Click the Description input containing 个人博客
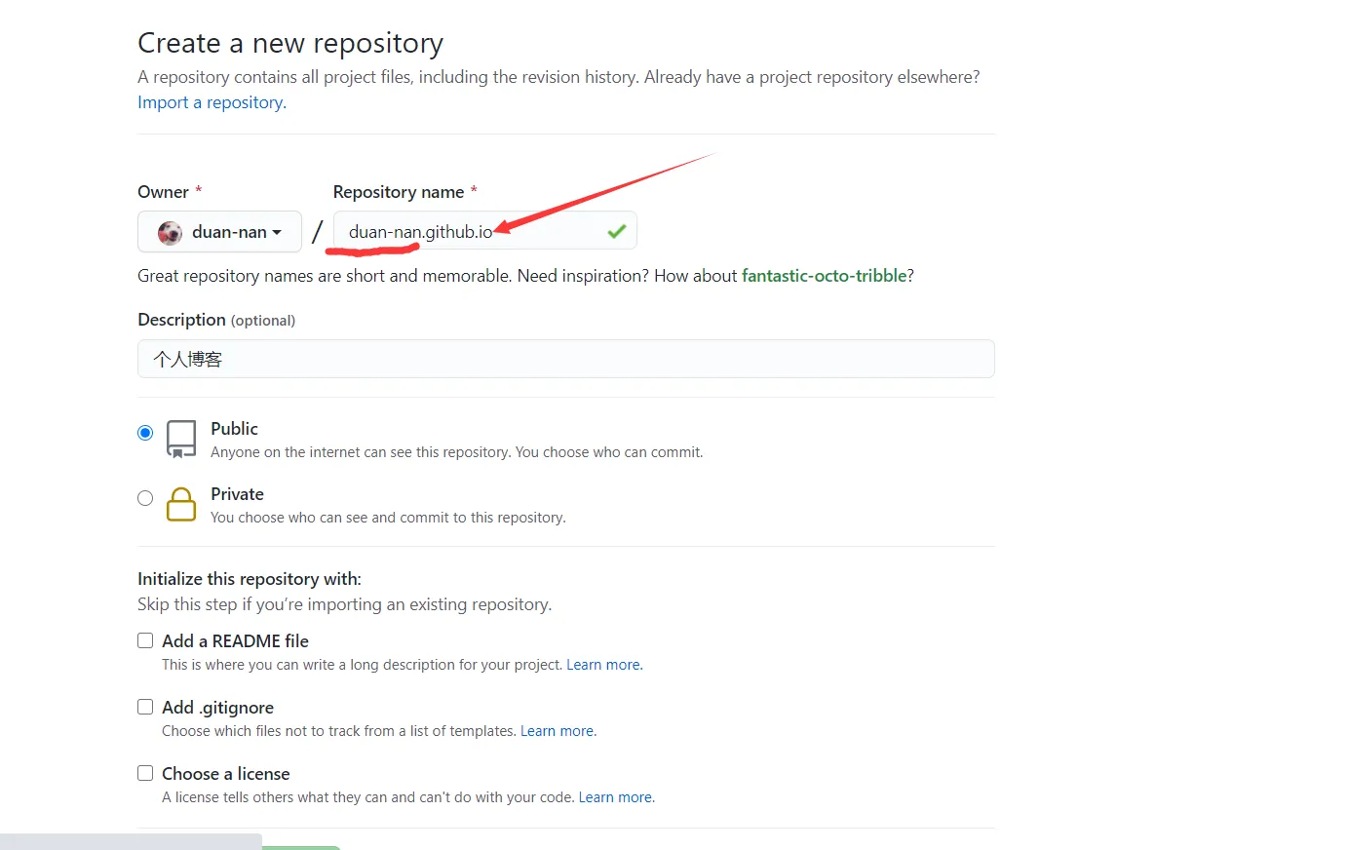The height and width of the screenshot is (850, 1348). (x=565, y=359)
